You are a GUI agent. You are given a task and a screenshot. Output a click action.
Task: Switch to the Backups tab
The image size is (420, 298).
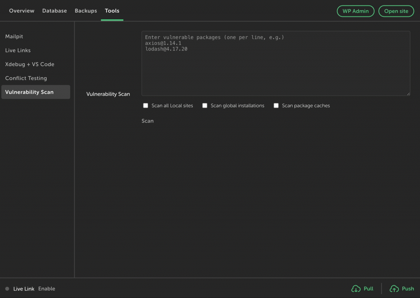click(85, 11)
